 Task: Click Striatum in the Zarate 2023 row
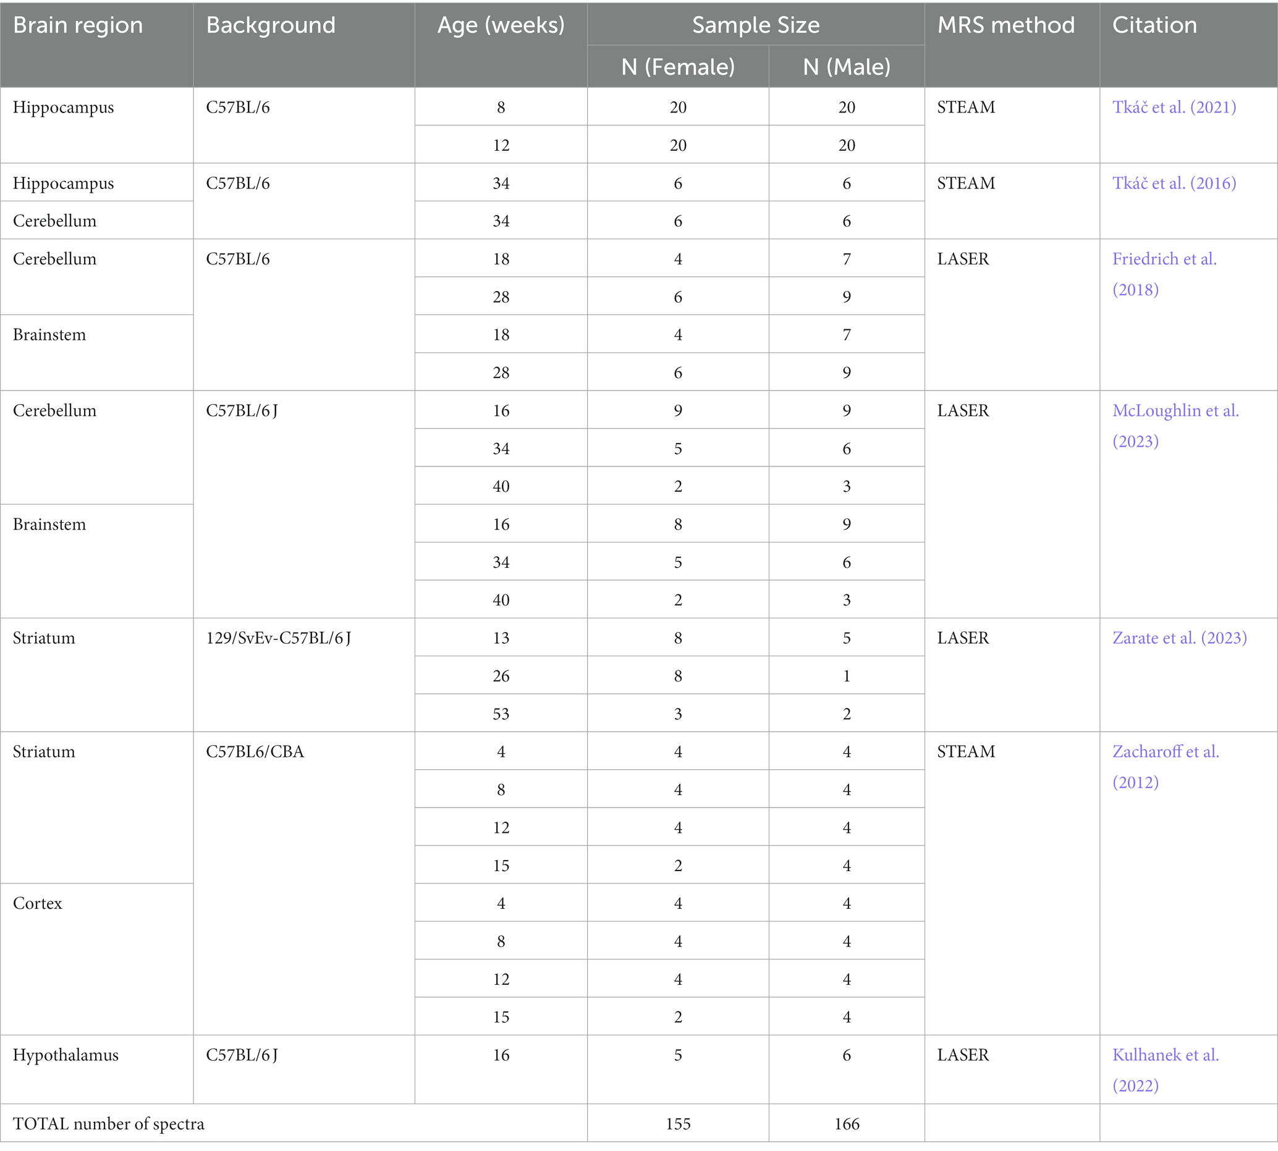pyautogui.click(x=44, y=638)
